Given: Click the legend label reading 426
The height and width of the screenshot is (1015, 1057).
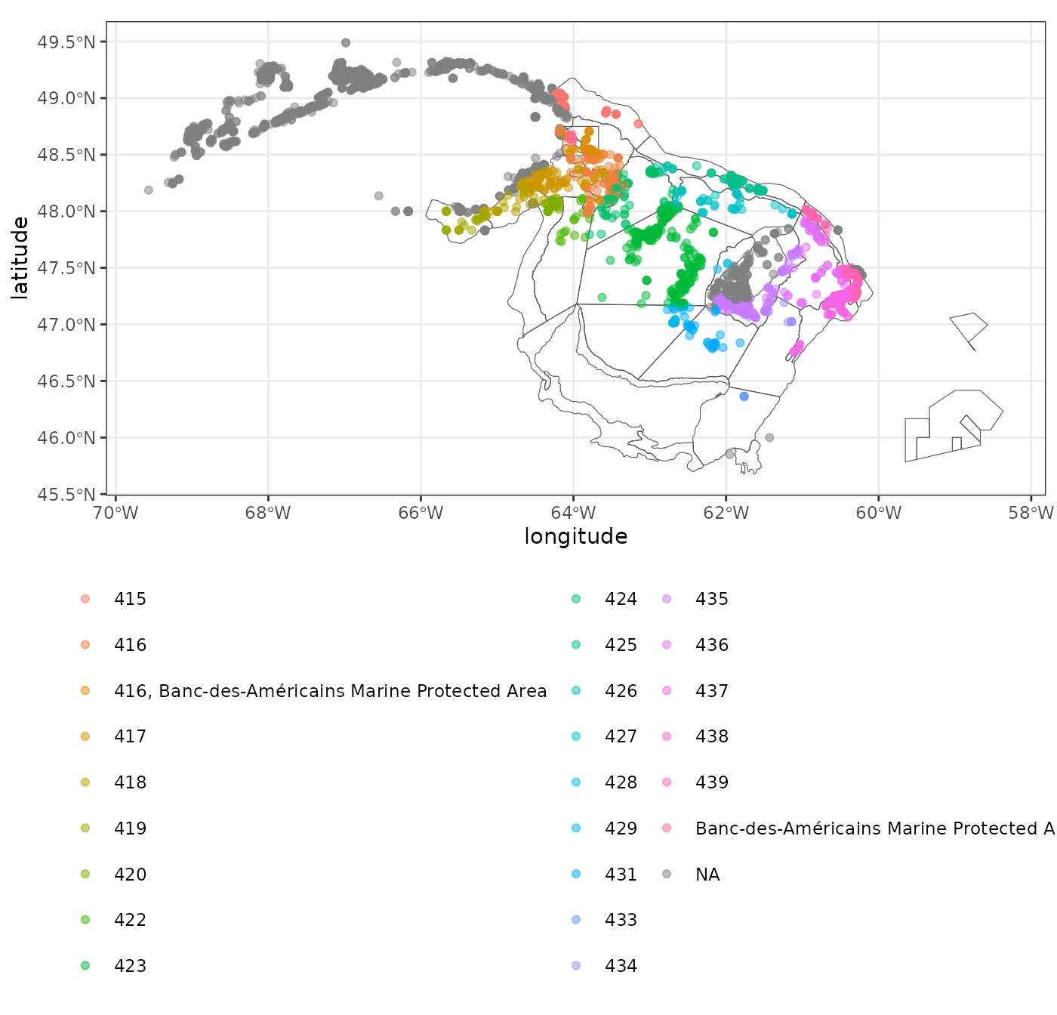Looking at the screenshot, I should (621, 691).
